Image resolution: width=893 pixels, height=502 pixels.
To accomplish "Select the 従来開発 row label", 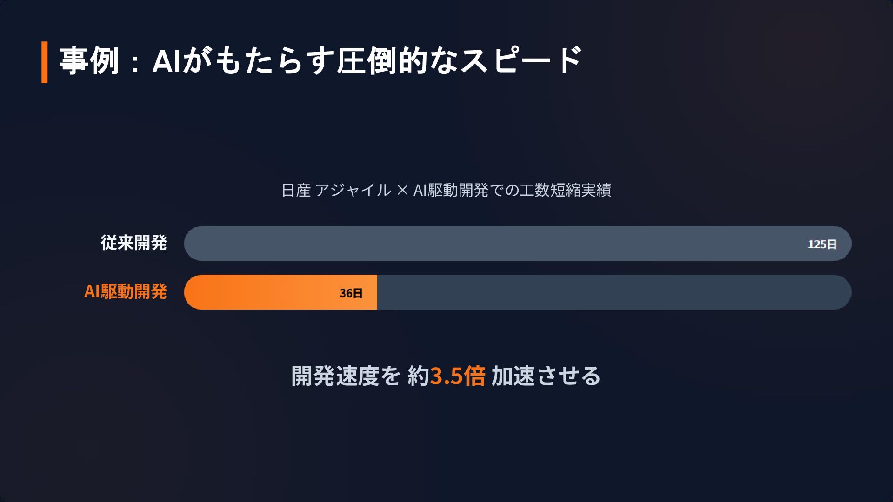I will (x=133, y=243).
